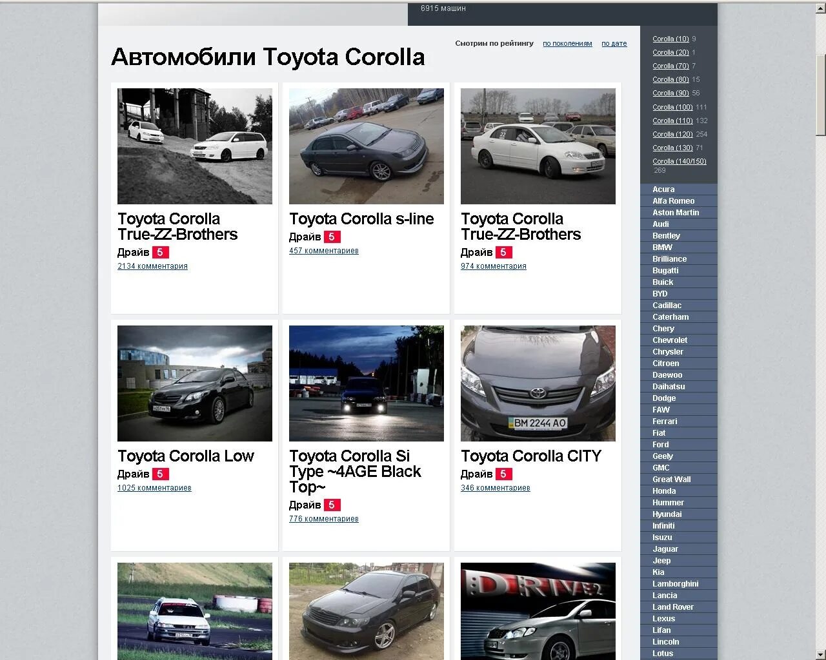
Task: Go to Caterham brand
Action: pos(670,317)
